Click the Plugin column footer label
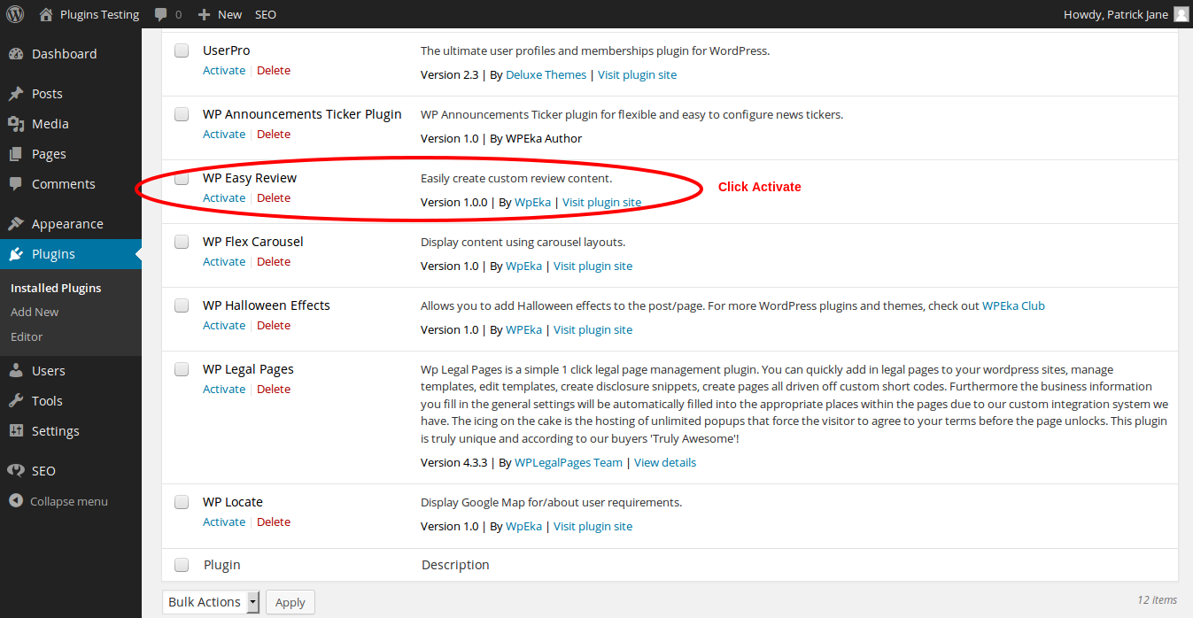1193x618 pixels. 222,565
